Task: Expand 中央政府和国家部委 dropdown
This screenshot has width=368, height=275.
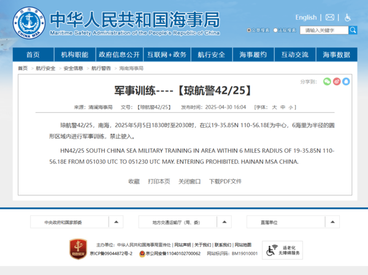Action: [x=77, y=222]
